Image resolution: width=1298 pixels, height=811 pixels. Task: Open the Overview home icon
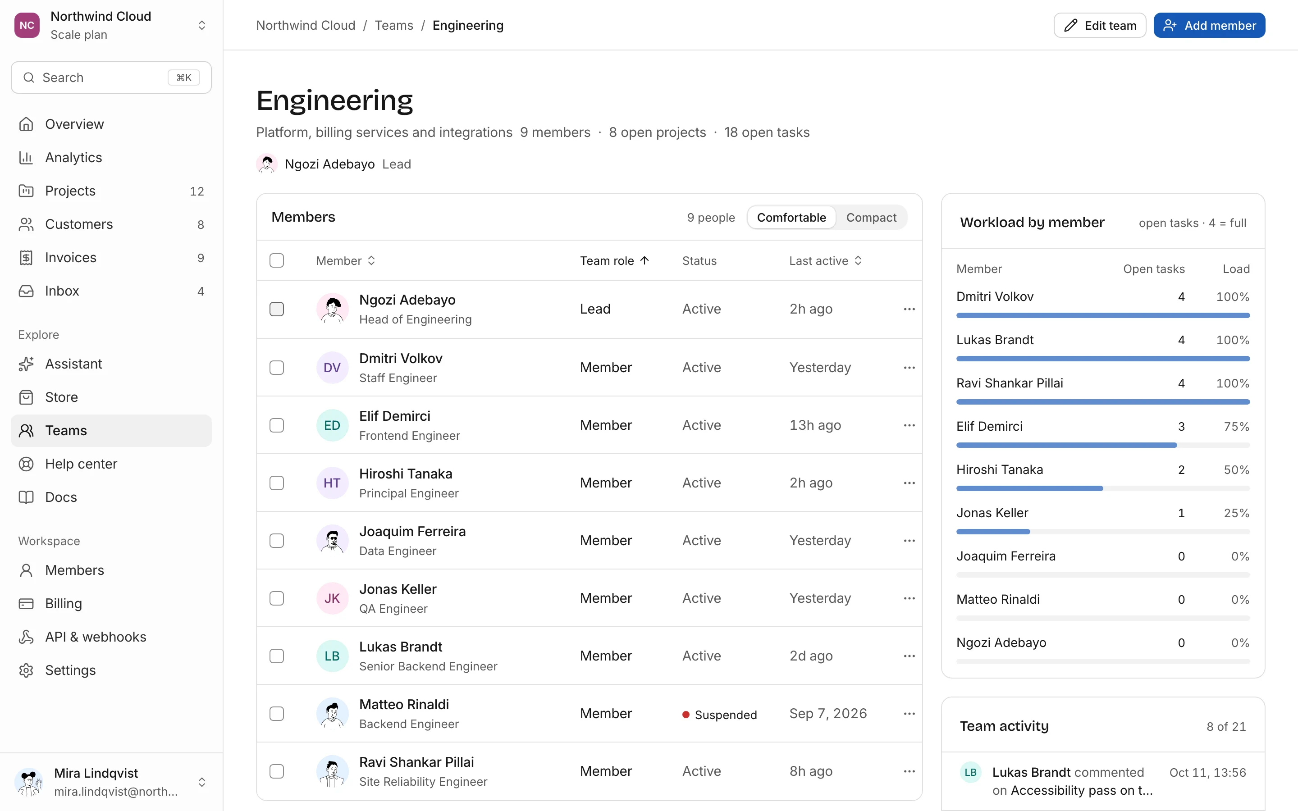tap(26, 124)
